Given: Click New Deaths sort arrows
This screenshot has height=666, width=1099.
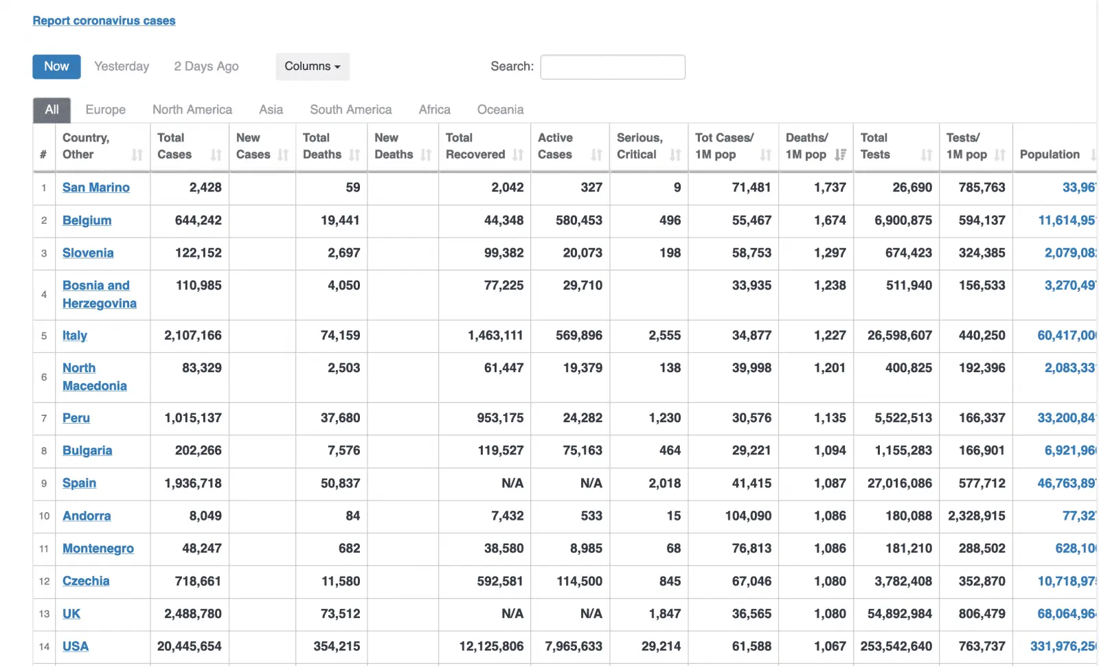Looking at the screenshot, I should (426, 155).
